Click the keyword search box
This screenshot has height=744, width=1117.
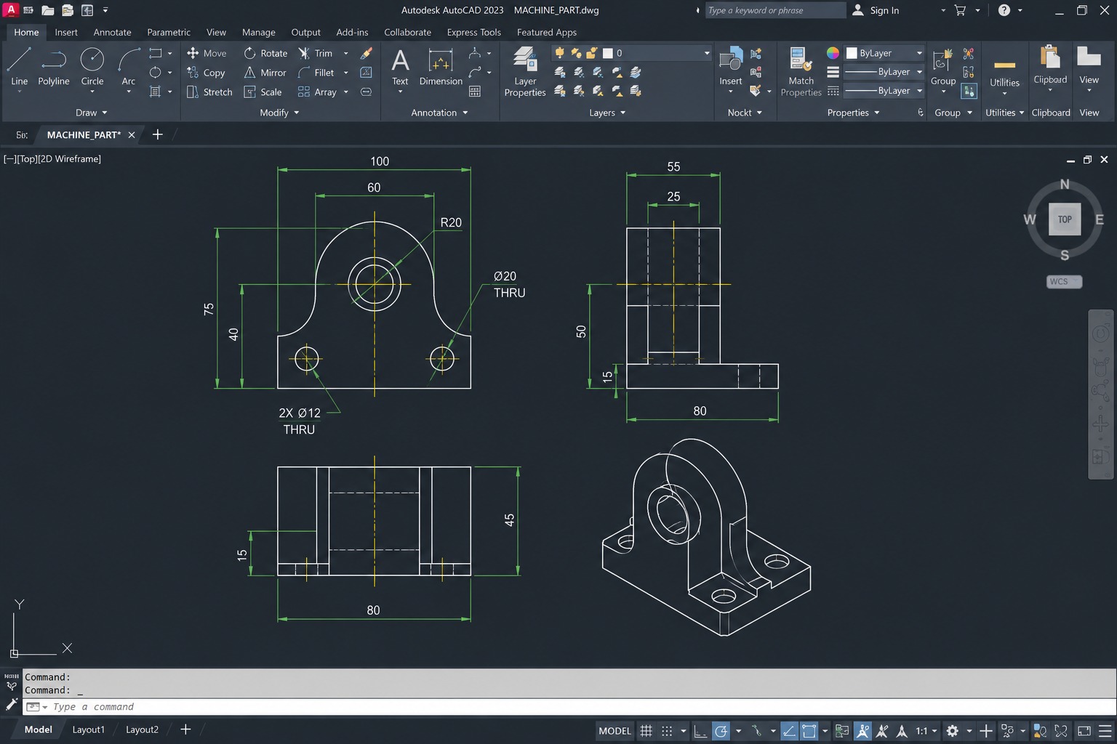[775, 10]
